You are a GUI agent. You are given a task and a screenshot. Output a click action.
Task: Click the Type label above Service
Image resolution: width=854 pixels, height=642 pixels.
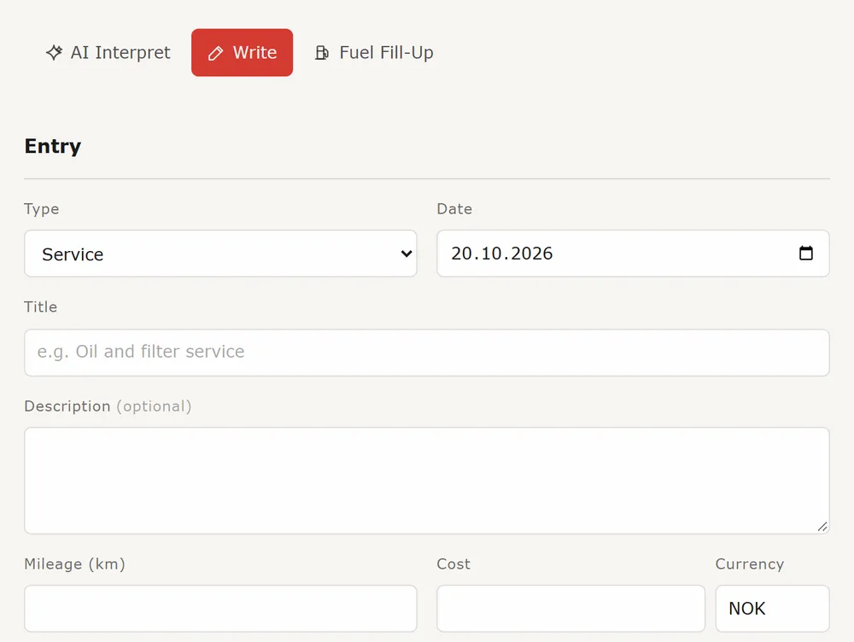41,209
